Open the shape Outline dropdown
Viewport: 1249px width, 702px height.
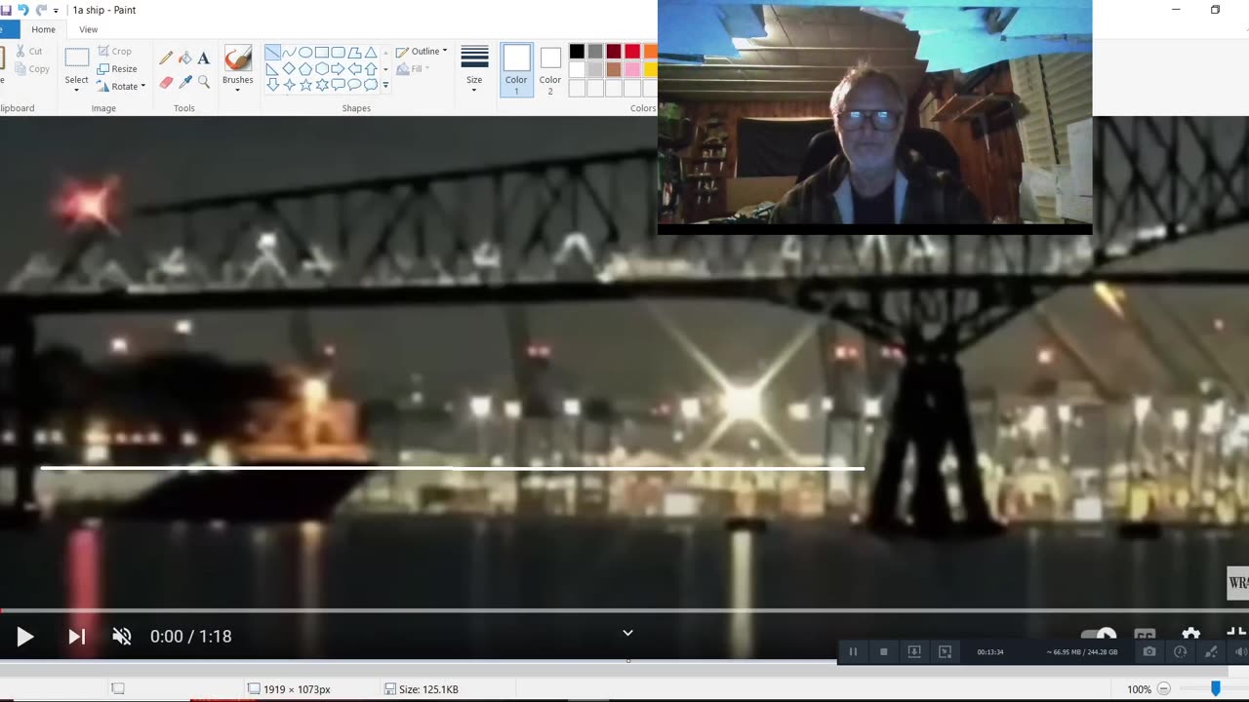pyautogui.click(x=422, y=52)
